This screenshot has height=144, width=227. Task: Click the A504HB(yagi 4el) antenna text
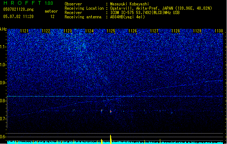pyautogui.click(x=127, y=17)
